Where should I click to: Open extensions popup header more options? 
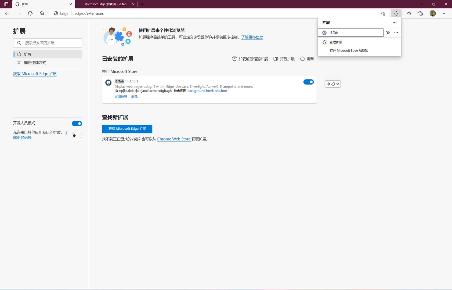[394, 23]
